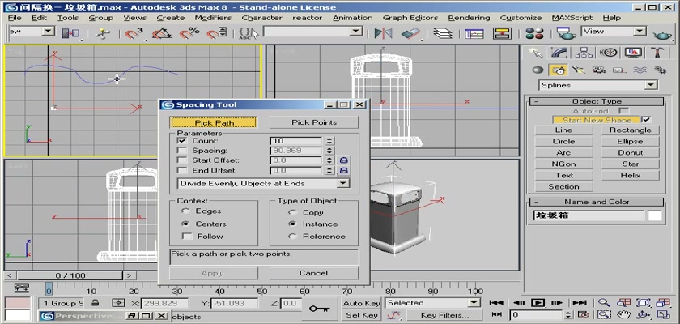Switch to the Display panel tab
Viewport: 680px width, 324px height.
[633, 53]
